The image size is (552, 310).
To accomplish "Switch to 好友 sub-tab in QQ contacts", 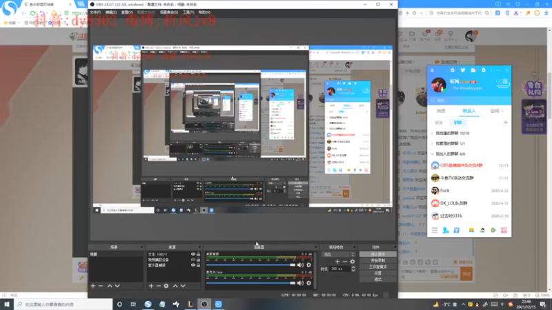I will coord(439,123).
